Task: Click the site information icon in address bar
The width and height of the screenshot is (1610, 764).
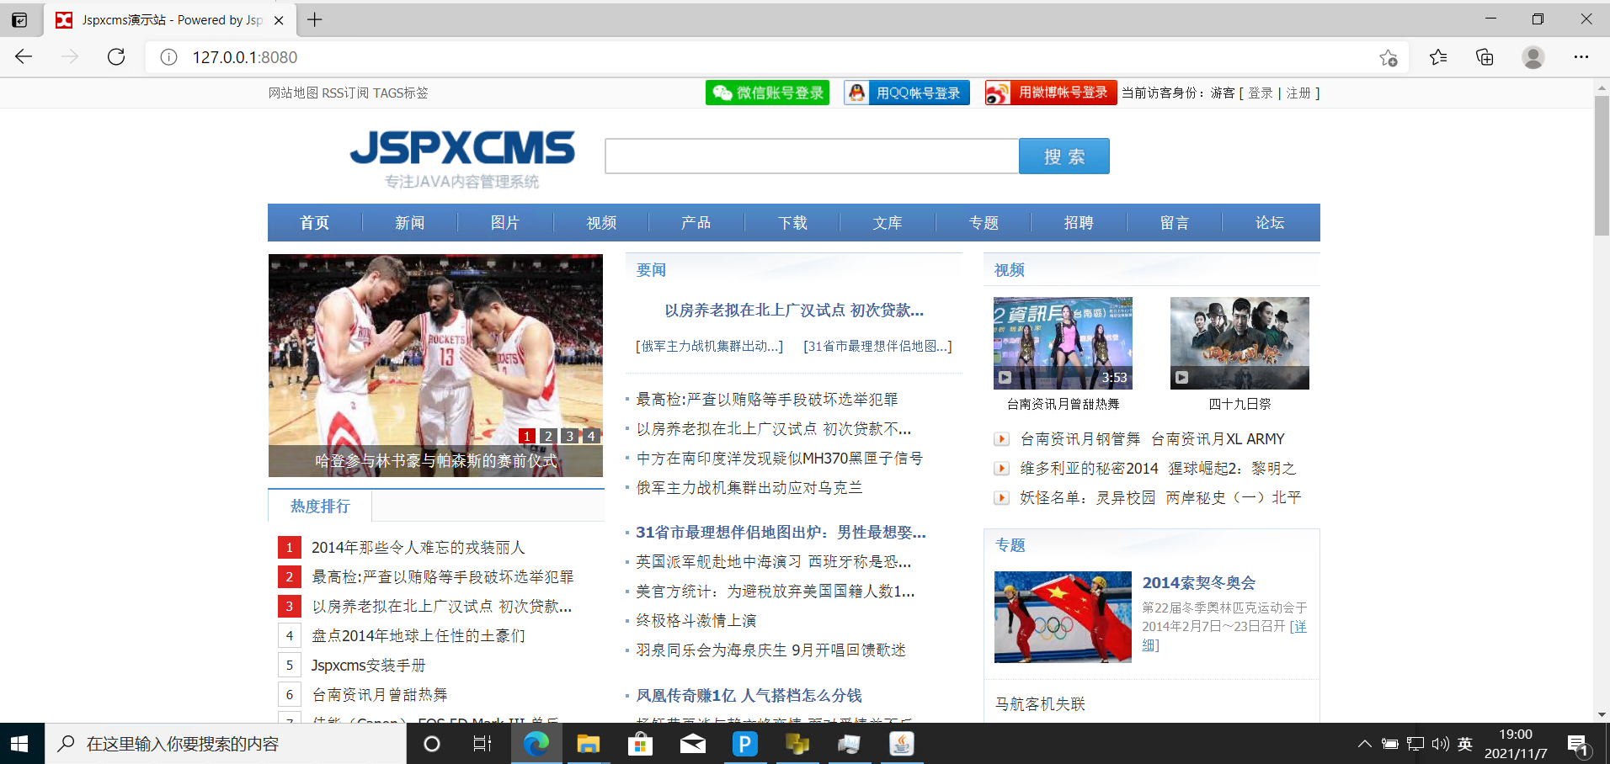Action: (x=168, y=57)
